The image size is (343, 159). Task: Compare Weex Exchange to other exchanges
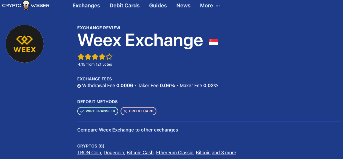click(128, 130)
